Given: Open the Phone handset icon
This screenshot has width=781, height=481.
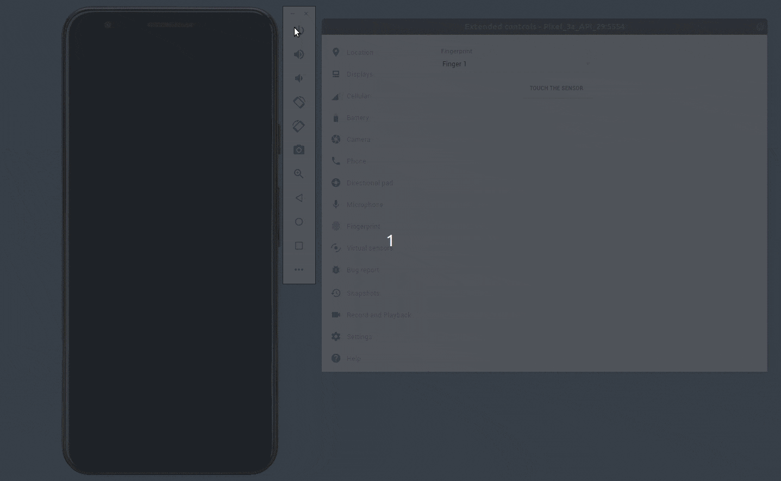Looking at the screenshot, I should (x=336, y=161).
